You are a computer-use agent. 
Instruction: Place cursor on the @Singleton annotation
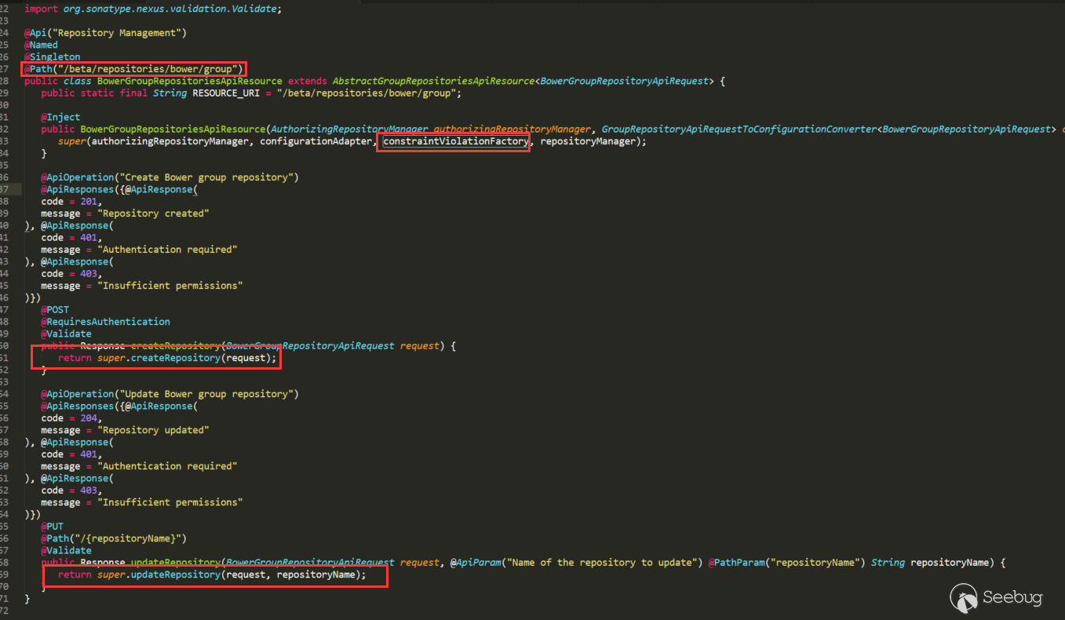[52, 57]
